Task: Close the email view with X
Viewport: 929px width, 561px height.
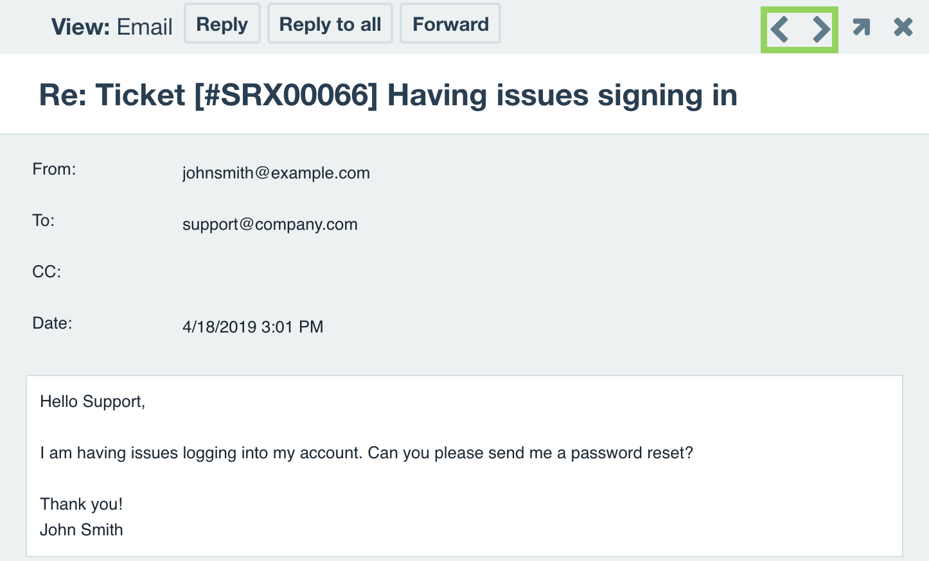Action: click(903, 27)
